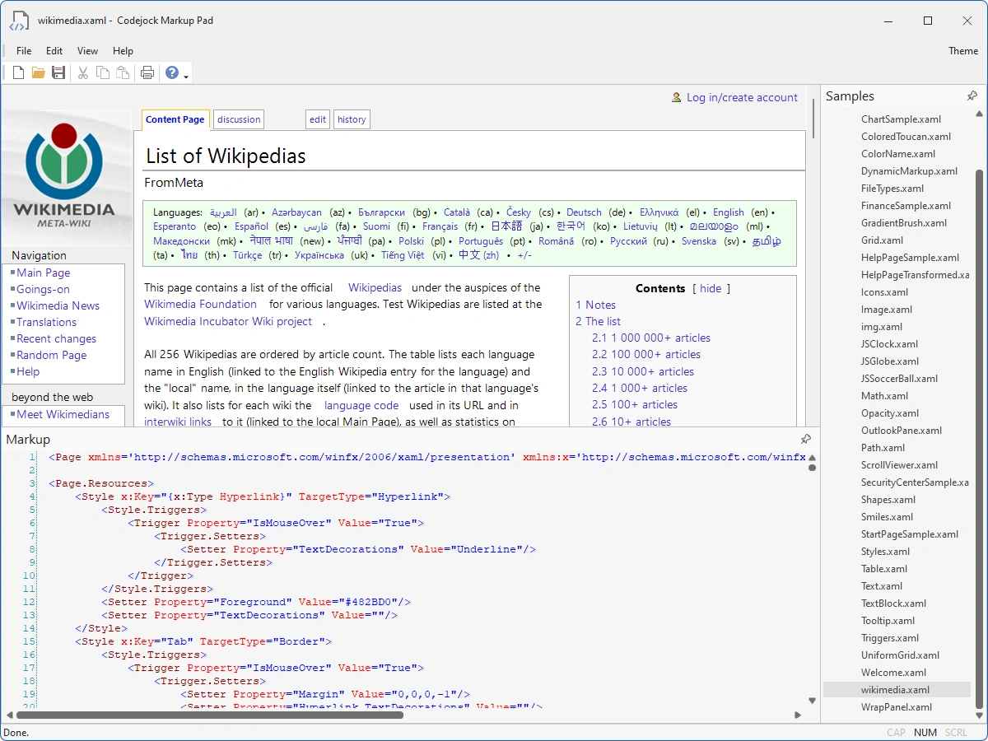The width and height of the screenshot is (988, 741).
Task: Click the Markup scroll up arrow
Action: coord(812,457)
